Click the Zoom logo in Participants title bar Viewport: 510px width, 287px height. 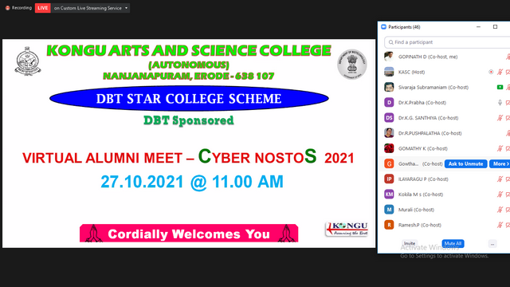click(383, 26)
